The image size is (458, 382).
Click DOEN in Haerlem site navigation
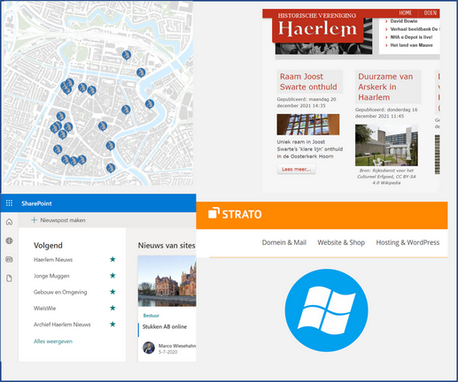point(431,13)
